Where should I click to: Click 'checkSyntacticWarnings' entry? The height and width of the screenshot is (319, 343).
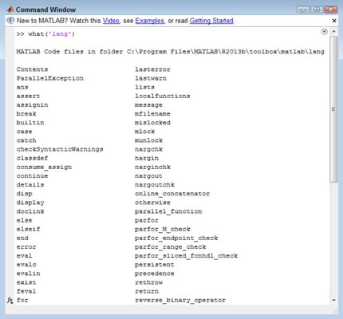60,149
